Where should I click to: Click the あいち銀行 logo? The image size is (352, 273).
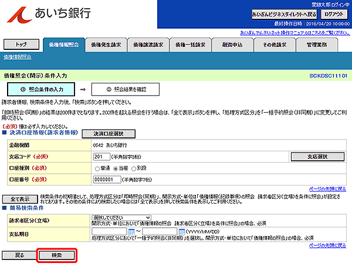[49, 14]
